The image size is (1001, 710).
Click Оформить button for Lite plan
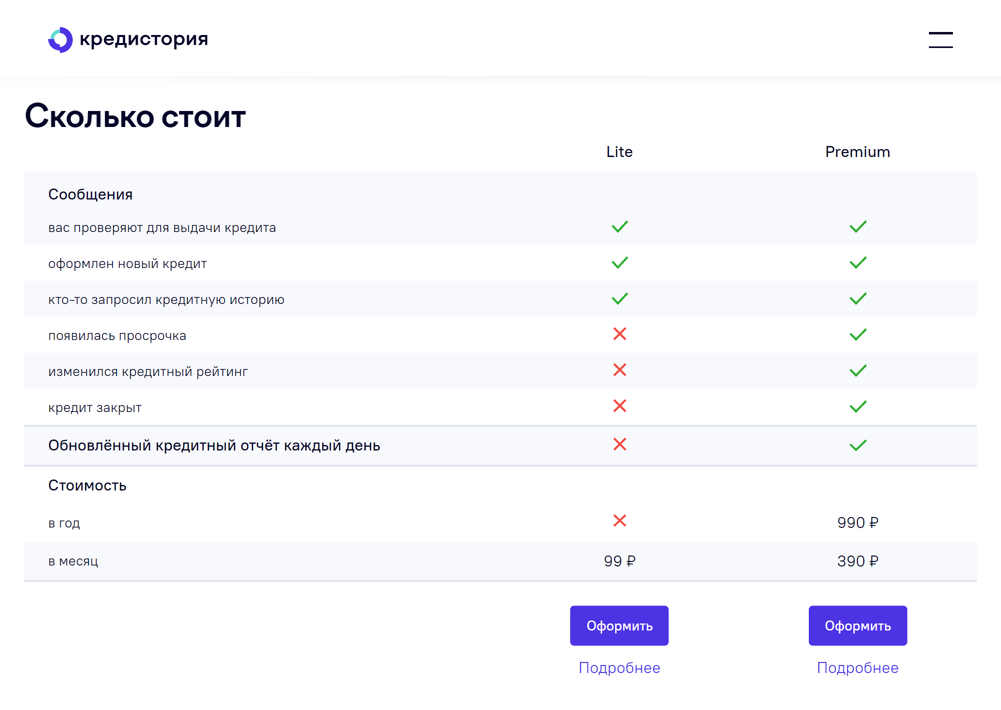619,625
